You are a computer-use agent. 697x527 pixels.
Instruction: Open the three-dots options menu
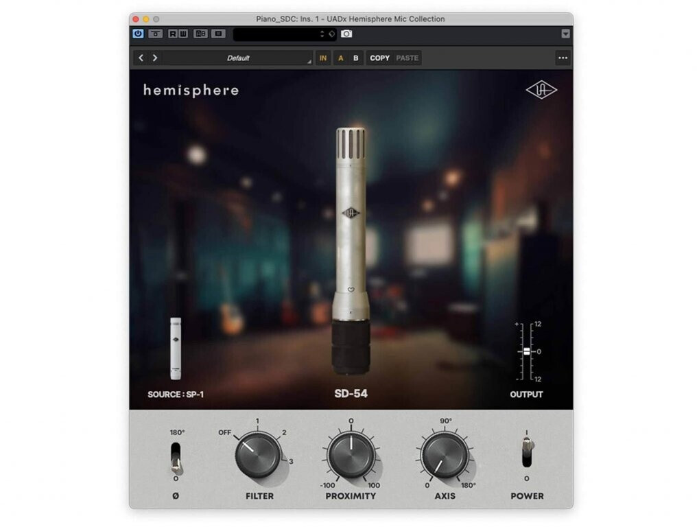(563, 58)
